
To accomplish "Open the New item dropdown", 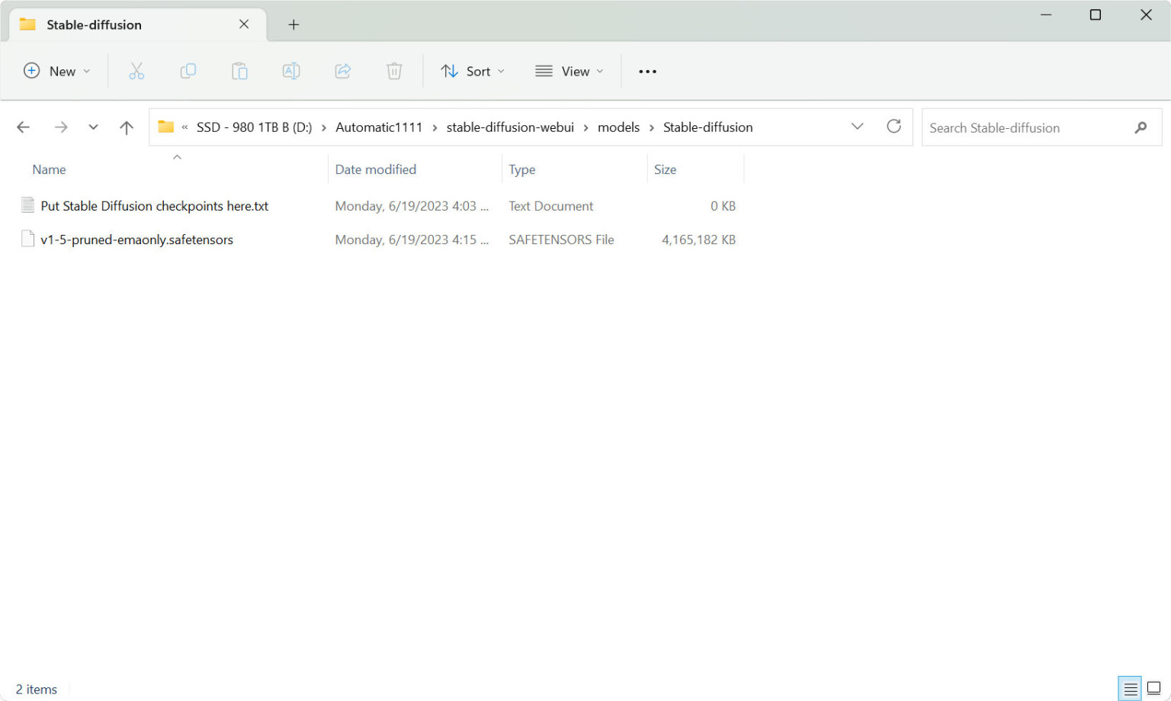I will (57, 71).
